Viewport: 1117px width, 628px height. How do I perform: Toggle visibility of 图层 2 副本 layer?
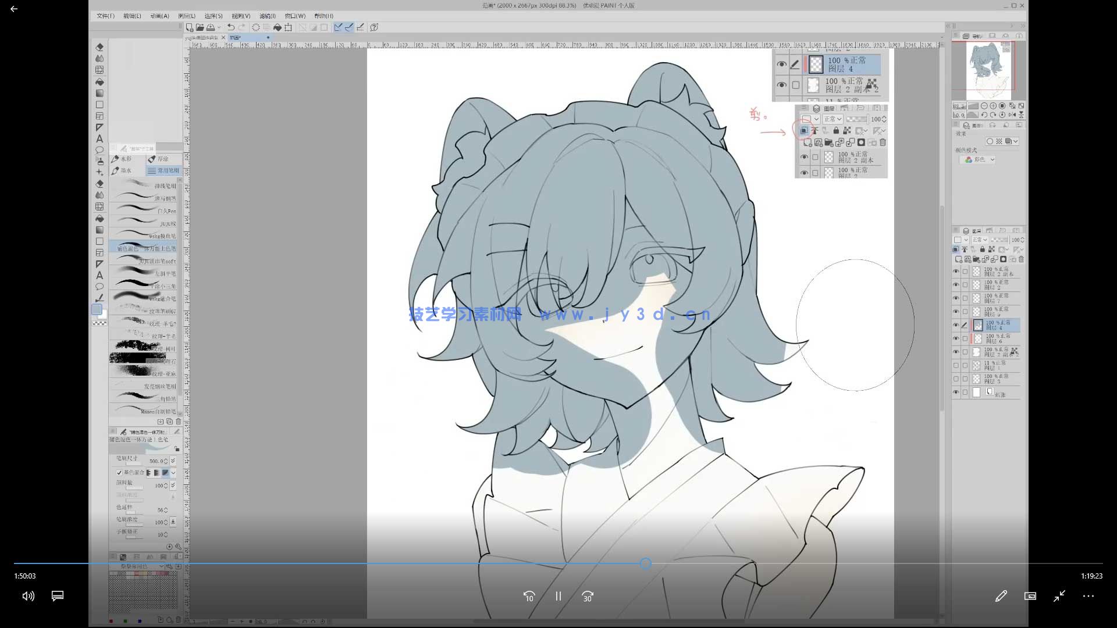(956, 270)
